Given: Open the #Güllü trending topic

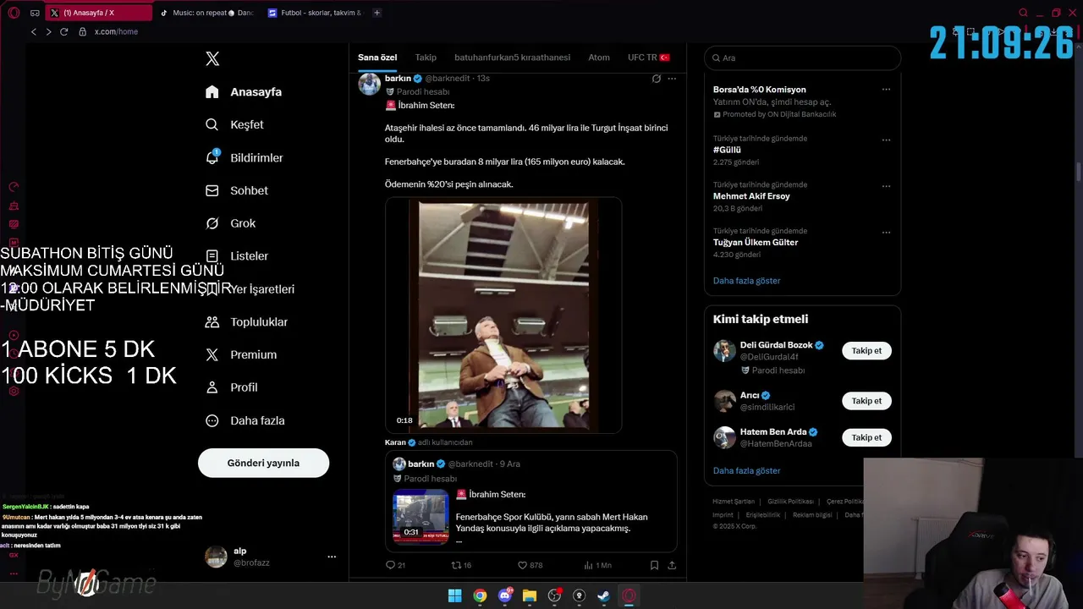Looking at the screenshot, I should click(x=727, y=150).
